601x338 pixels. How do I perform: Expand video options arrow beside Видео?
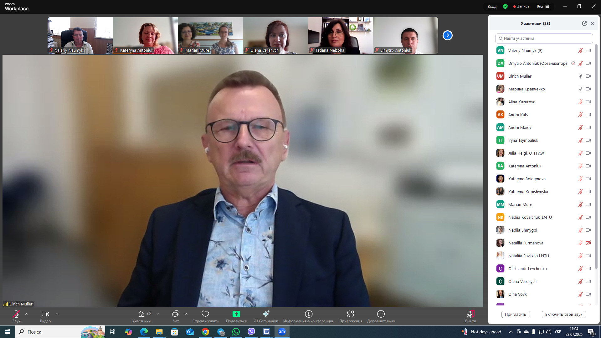point(57,314)
